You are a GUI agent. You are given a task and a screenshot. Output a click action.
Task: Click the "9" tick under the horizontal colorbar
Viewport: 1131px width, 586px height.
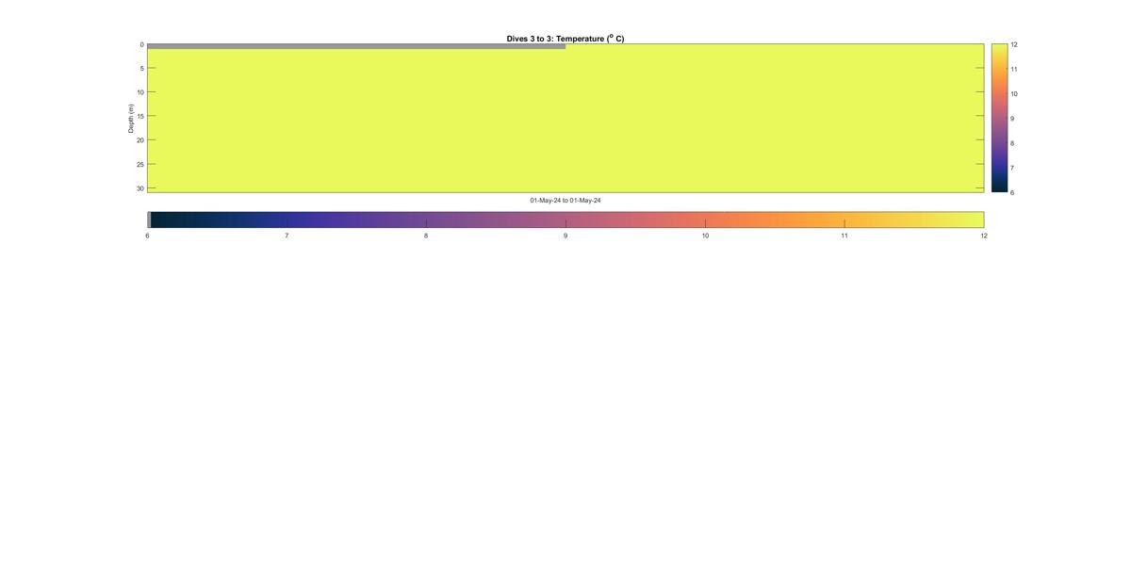(565, 236)
